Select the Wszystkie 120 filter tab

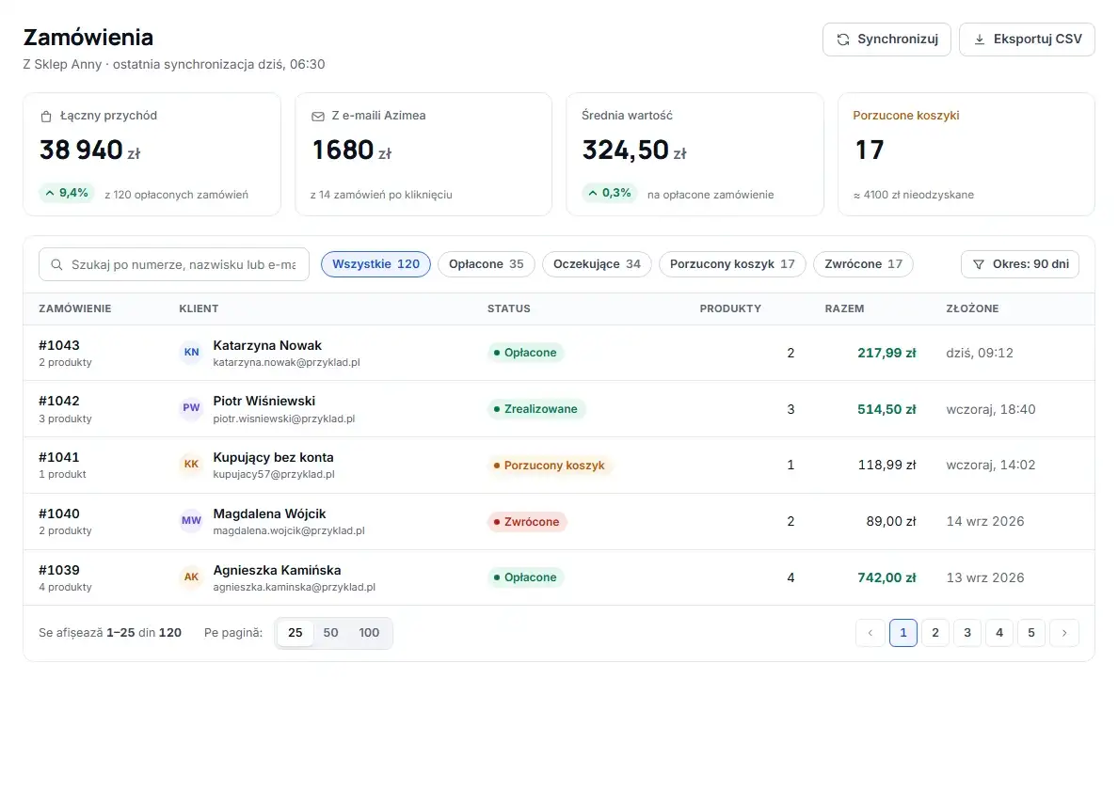point(375,264)
